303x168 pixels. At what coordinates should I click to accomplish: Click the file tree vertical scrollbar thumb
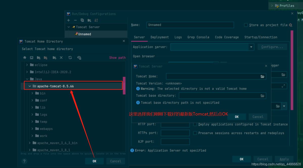124,86
